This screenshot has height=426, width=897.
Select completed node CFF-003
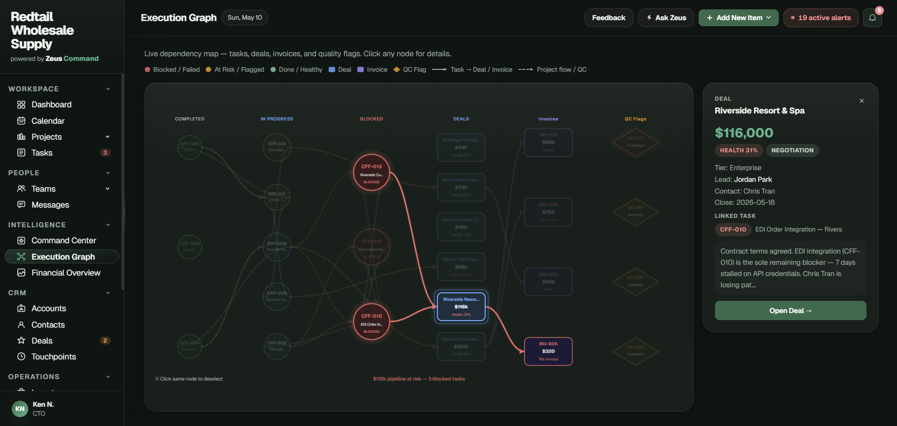(190, 346)
